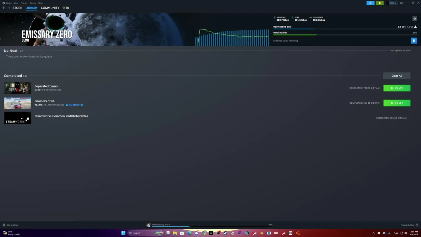Image resolution: width=421 pixels, height=237 pixels.
Task: Open the Games menu
Action: [33, 3]
